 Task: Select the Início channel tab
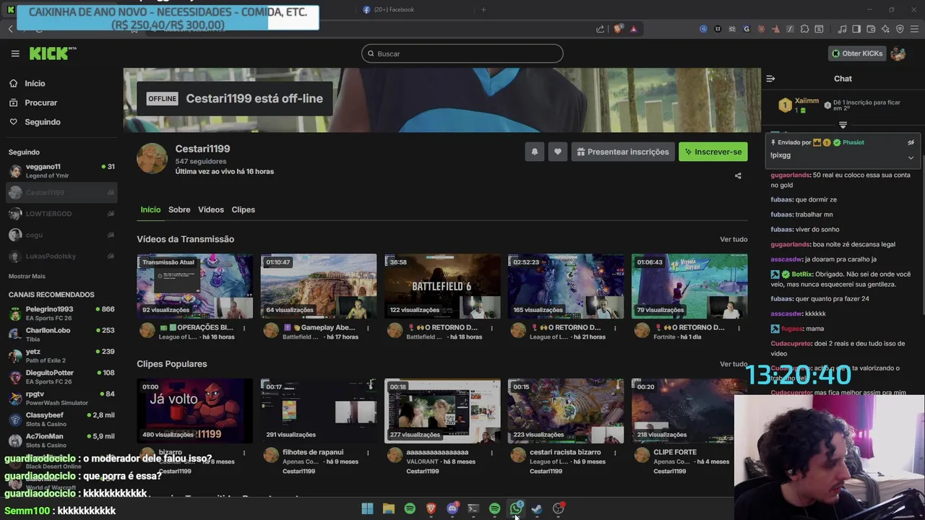coord(150,209)
